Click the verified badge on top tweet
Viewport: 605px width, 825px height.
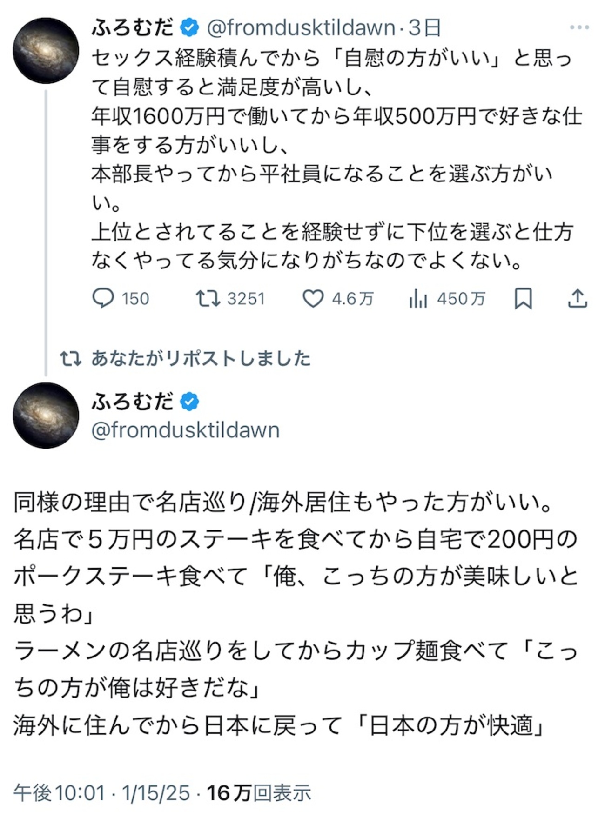[x=189, y=27]
